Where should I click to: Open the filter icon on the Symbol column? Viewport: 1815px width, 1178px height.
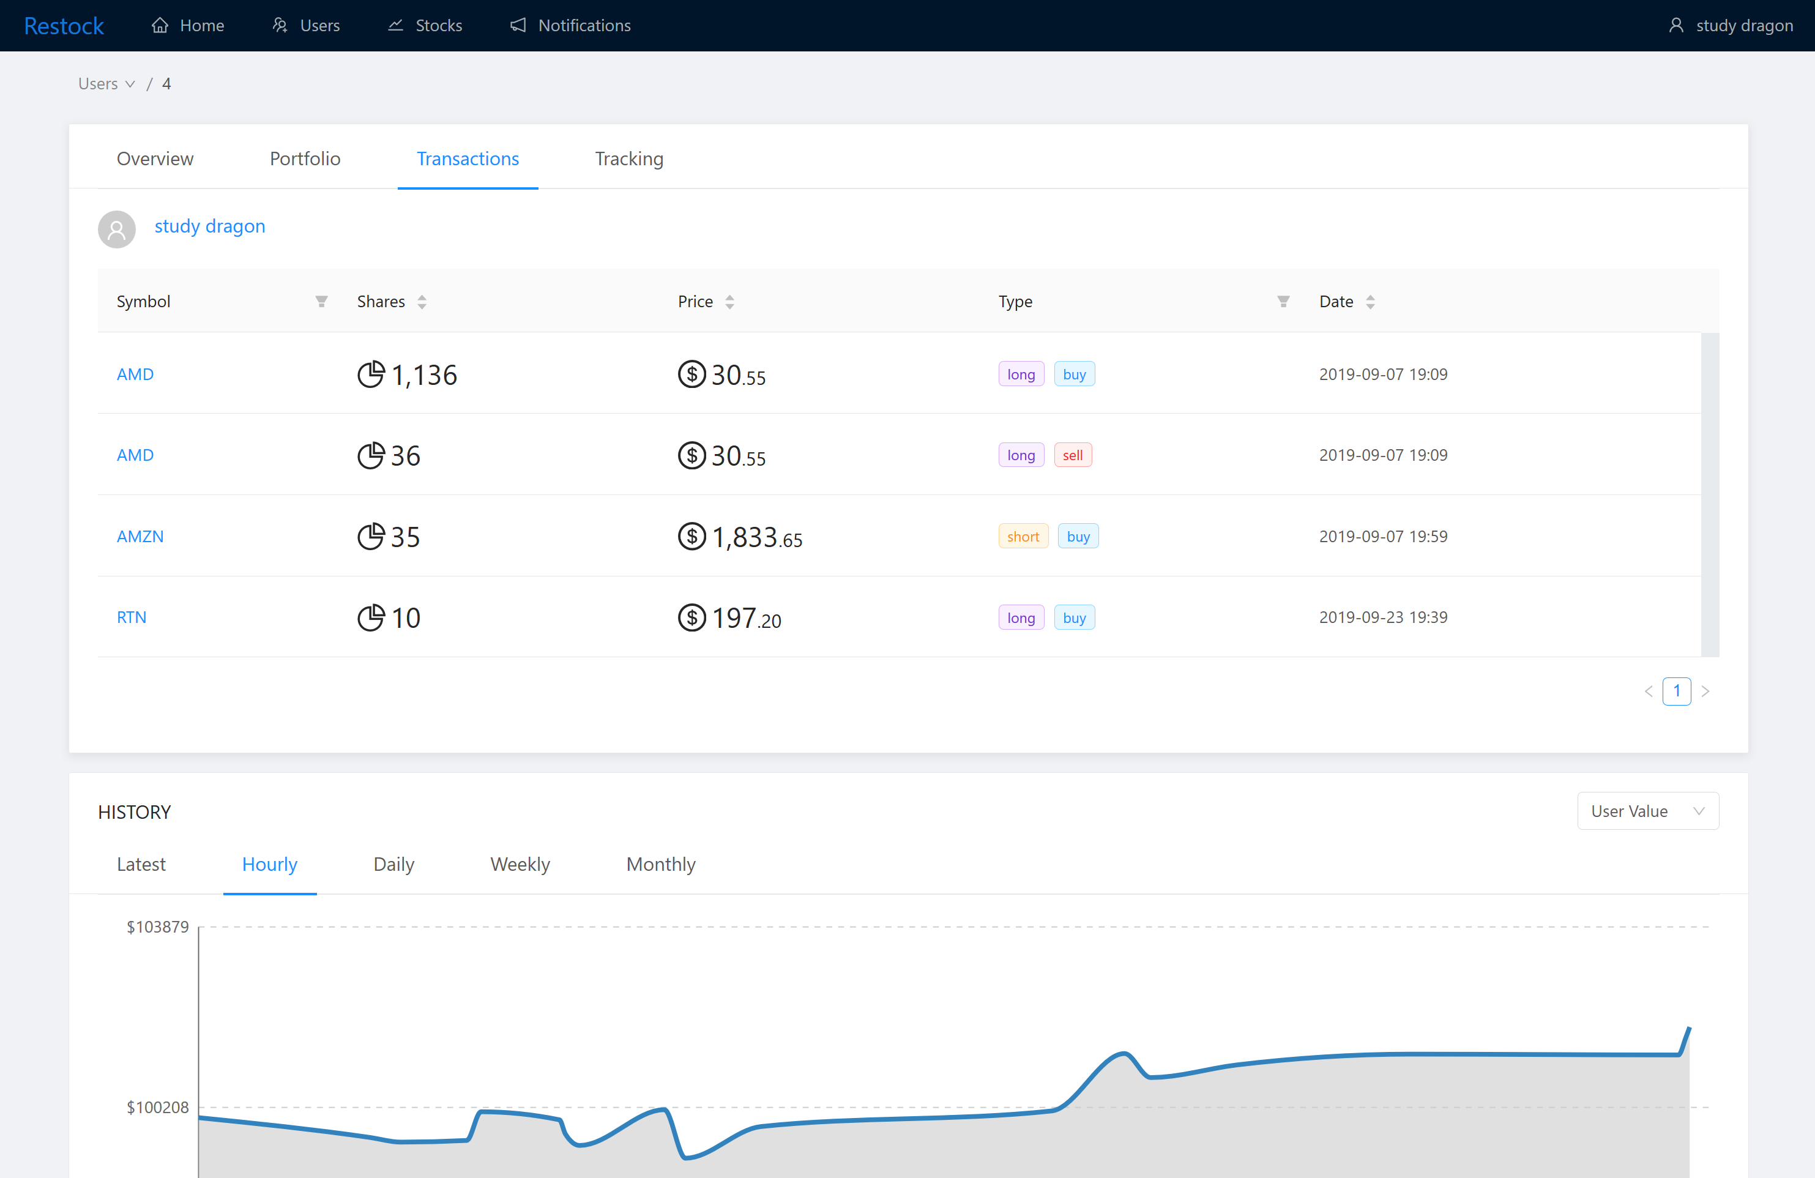pos(321,301)
